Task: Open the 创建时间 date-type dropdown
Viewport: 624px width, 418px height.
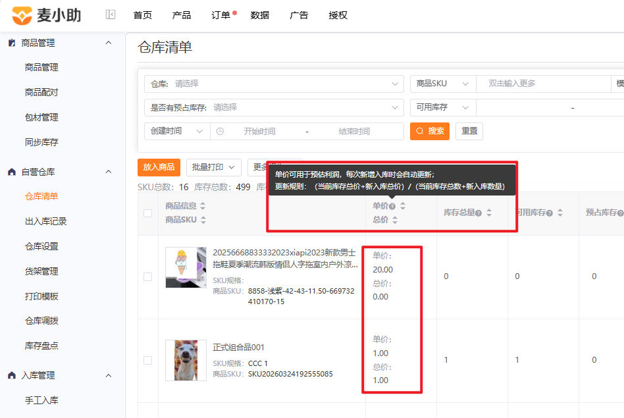Action: (x=177, y=131)
